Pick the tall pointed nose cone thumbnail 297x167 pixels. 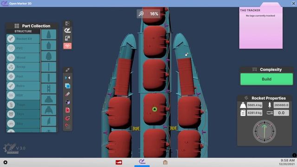coord(49,34)
